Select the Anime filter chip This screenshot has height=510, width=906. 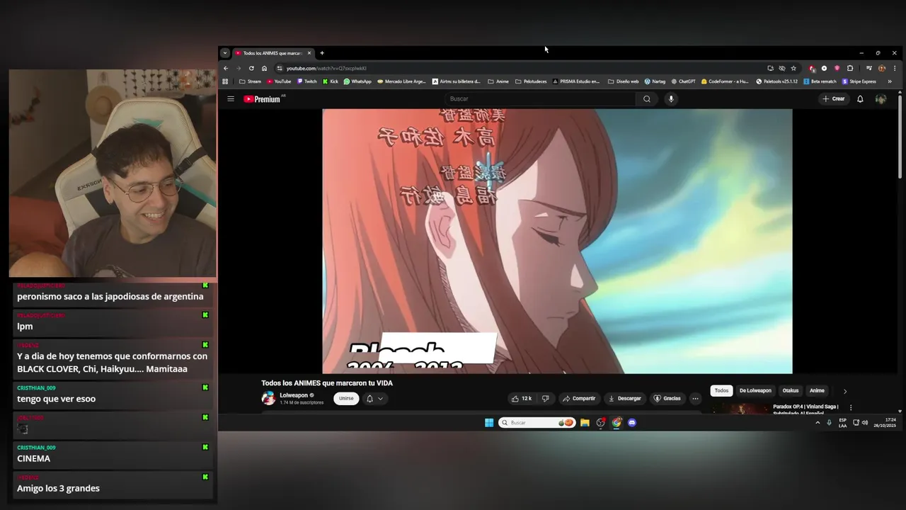click(817, 391)
